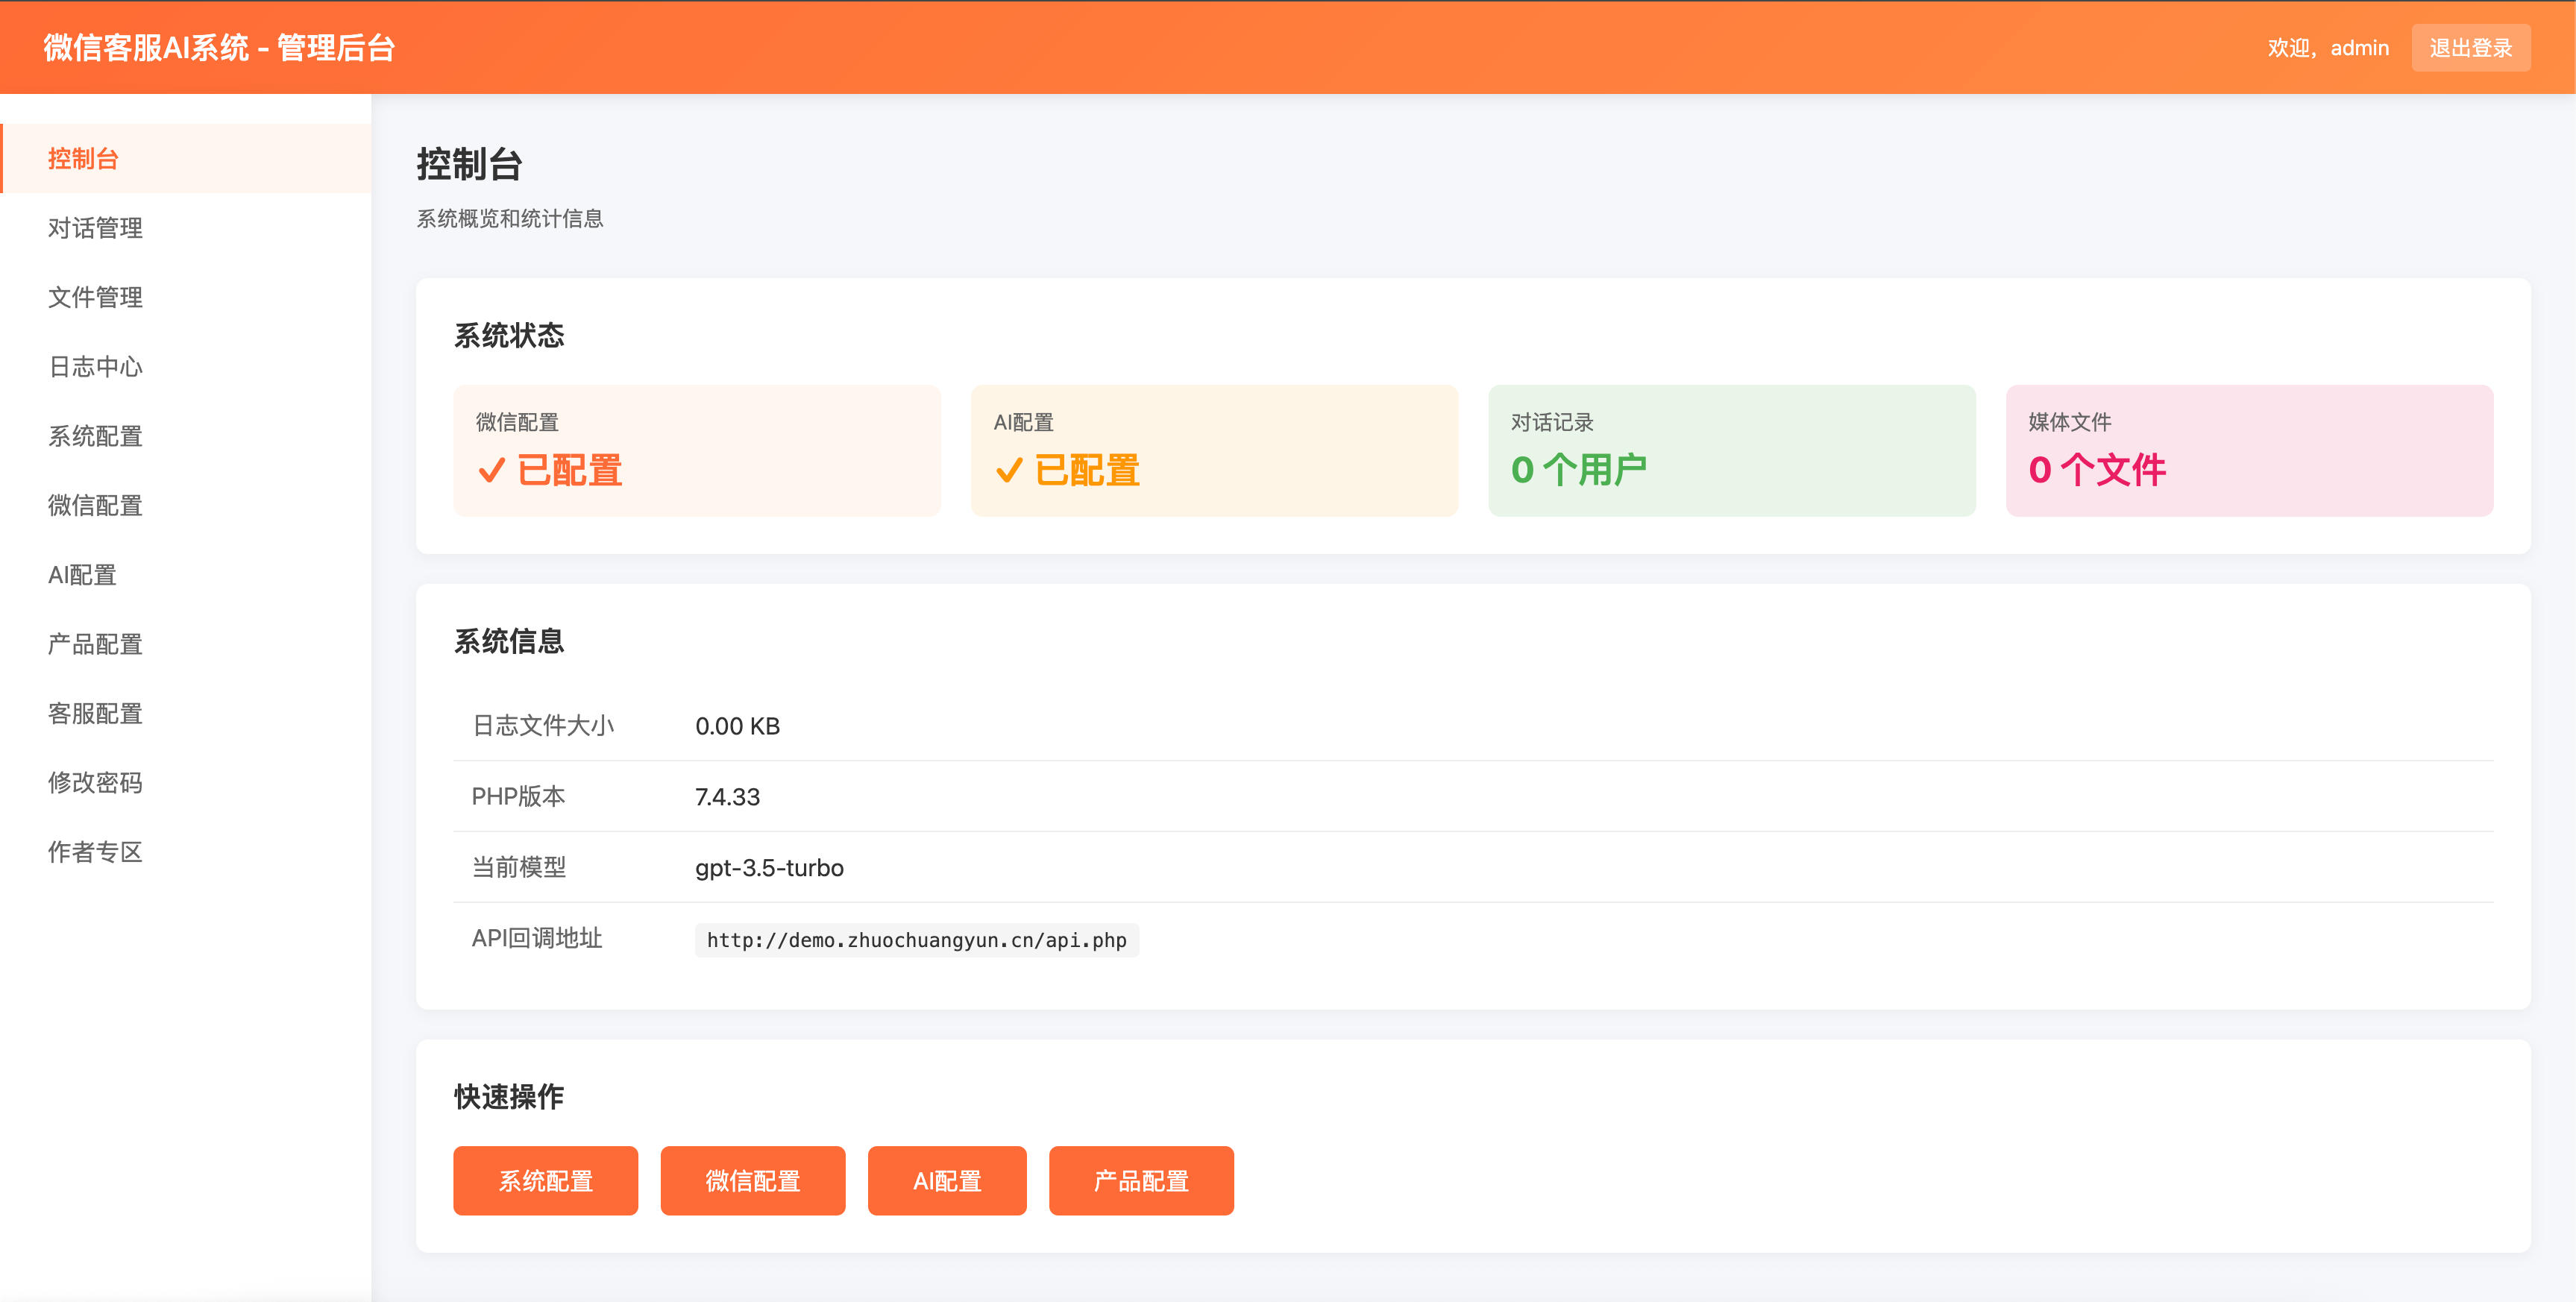Image resolution: width=2576 pixels, height=1302 pixels.
Task: Click the checkmark icon in AI配置 card
Action: coord(1009,470)
